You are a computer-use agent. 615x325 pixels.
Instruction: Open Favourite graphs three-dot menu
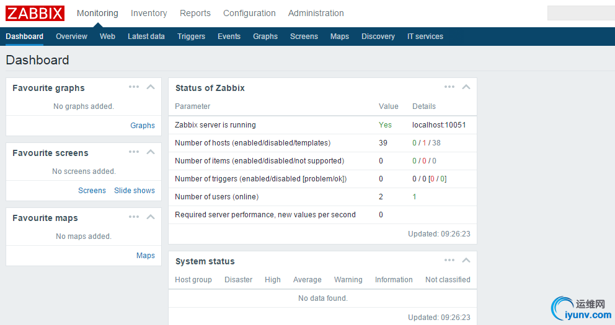[x=134, y=87]
